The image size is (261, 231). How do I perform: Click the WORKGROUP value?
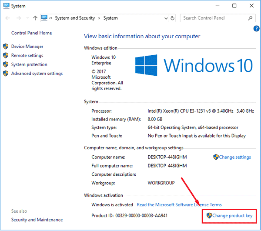(x=161, y=183)
